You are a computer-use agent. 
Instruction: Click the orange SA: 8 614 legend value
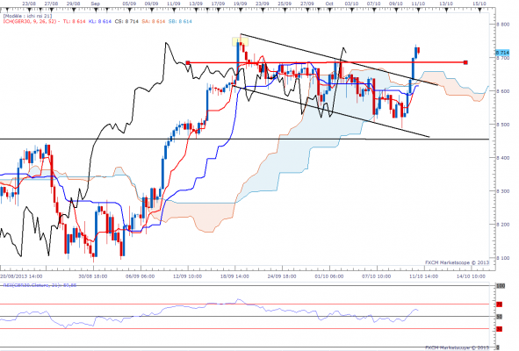pos(154,22)
